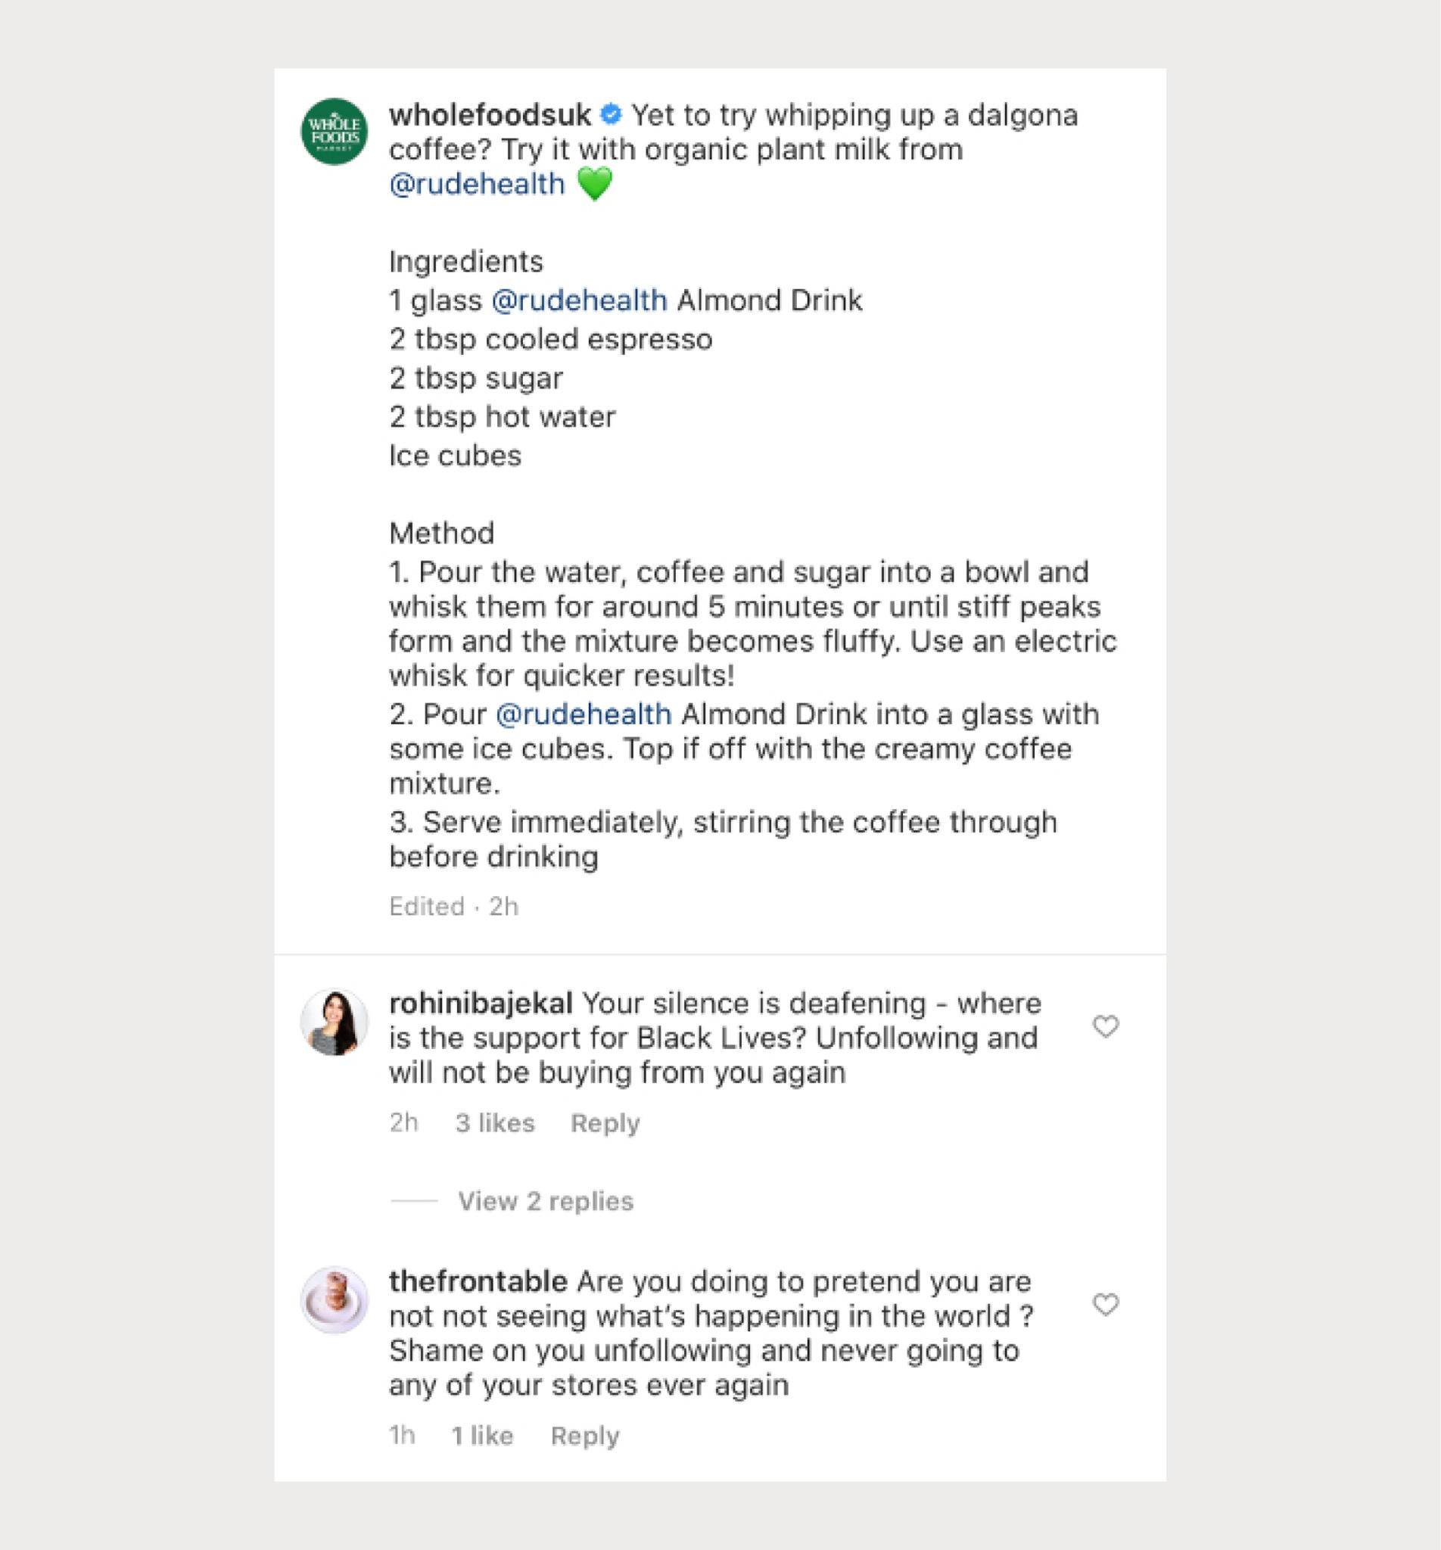Click the thefrontable username
1441x1550 pixels.
pos(478,1281)
